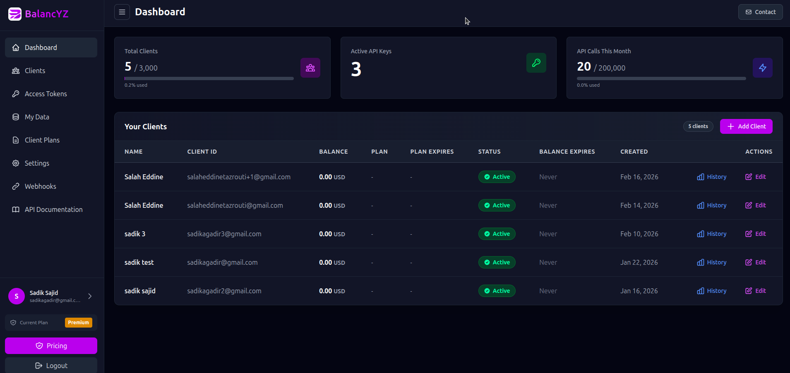The height and width of the screenshot is (373, 790).
Task: Edit the sadik 3 client
Action: pyautogui.click(x=756, y=234)
